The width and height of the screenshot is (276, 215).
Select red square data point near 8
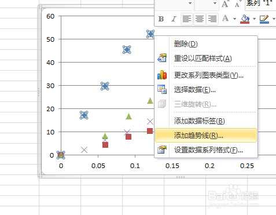click(128, 137)
